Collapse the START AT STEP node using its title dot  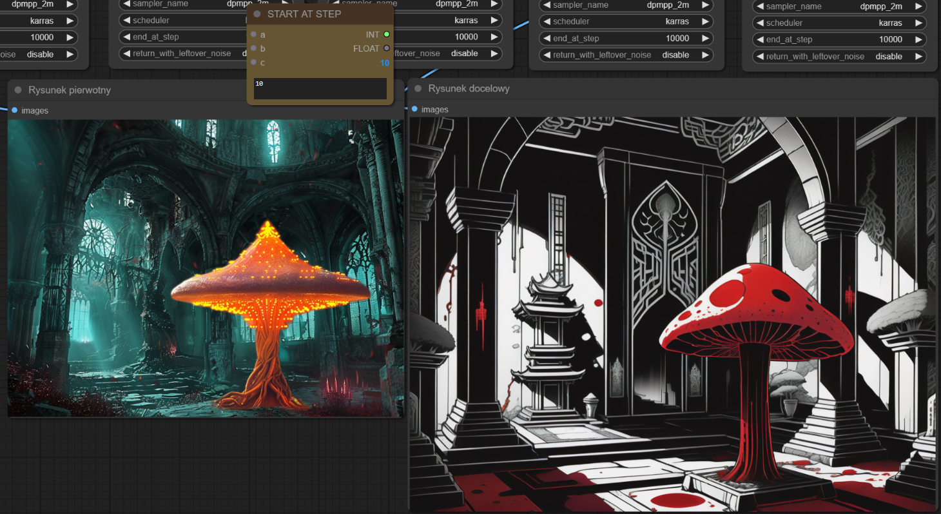click(257, 14)
